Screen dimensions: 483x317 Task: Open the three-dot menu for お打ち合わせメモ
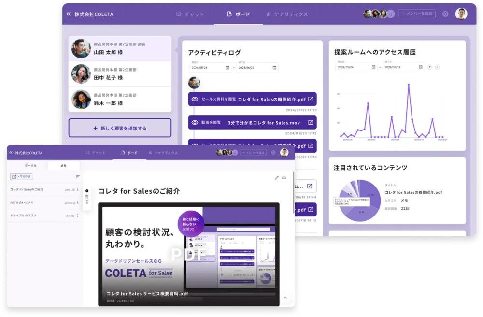coord(78,202)
